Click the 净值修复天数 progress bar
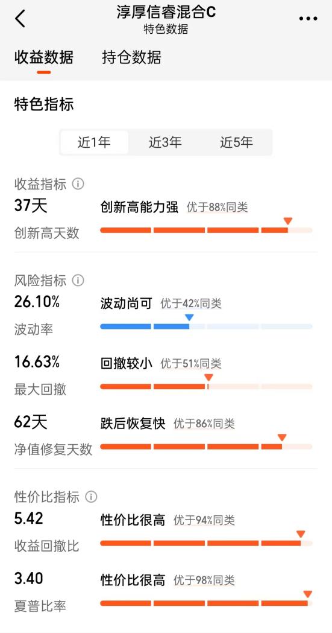Viewport: 332px width, 633px height. (x=206, y=447)
